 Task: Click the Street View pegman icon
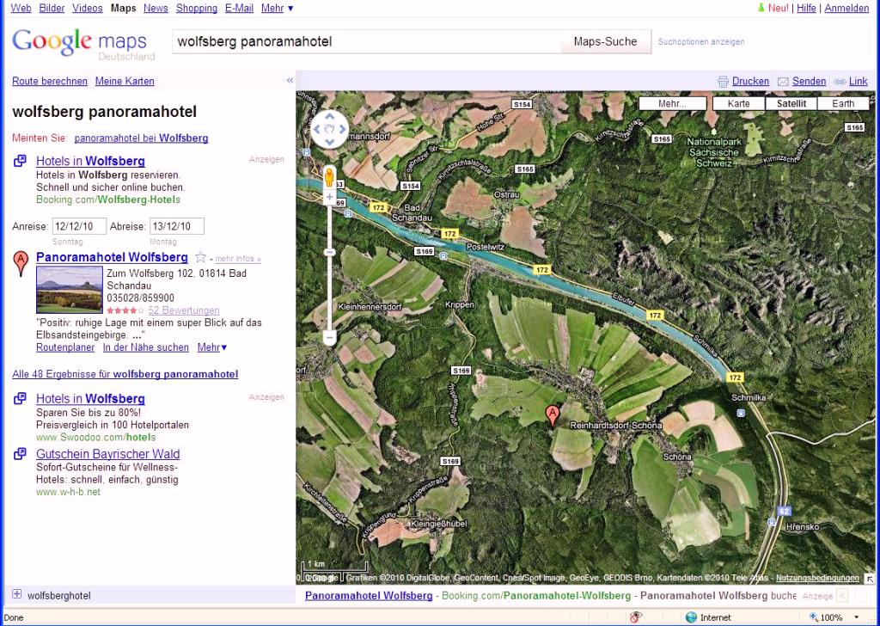pyautogui.click(x=330, y=178)
